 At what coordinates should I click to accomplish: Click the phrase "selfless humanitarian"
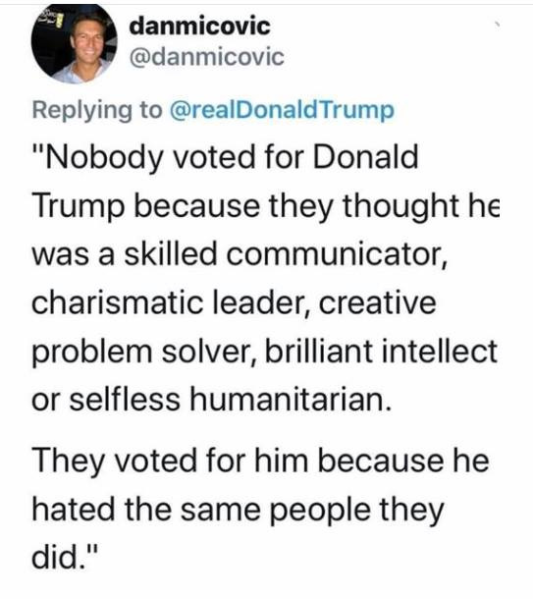click(231, 400)
